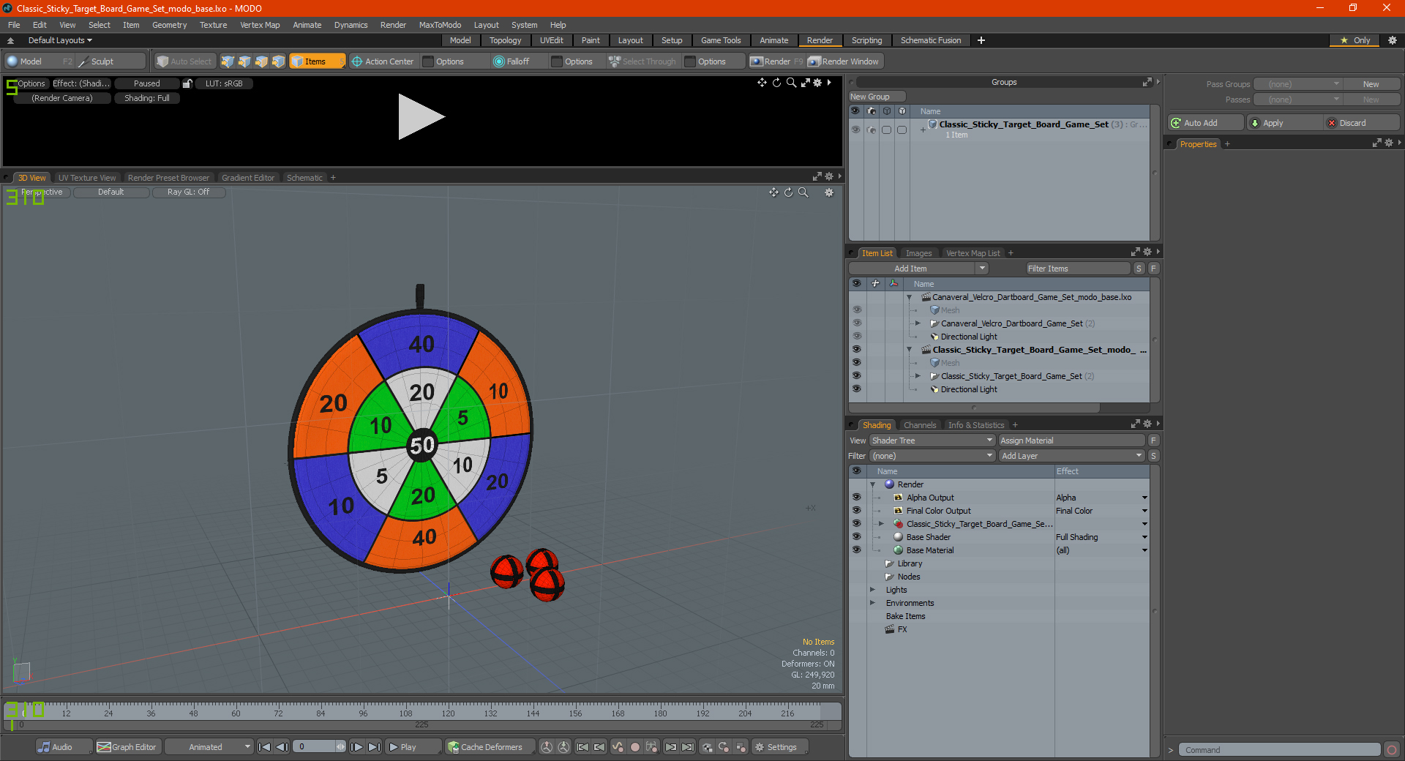
Task: Switch to UVEdit layout tab
Action: coord(551,40)
